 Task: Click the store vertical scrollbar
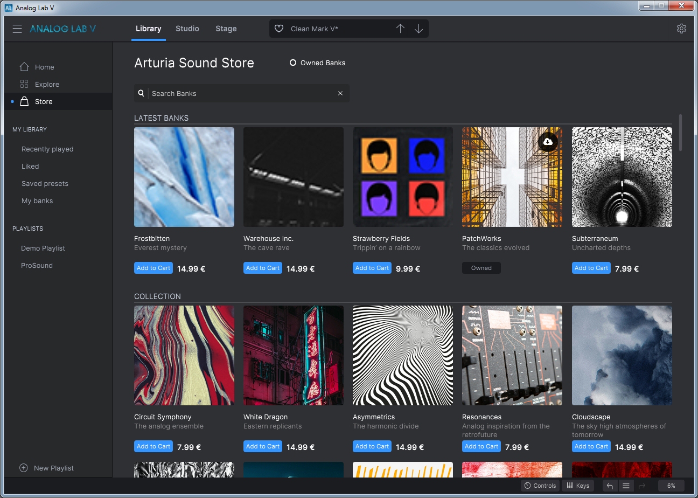tap(681, 133)
